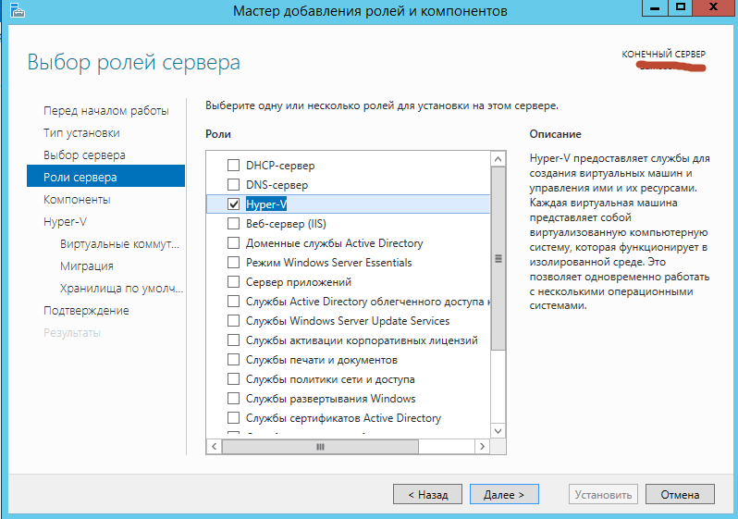This screenshot has height=519, width=738.
Task: Enable Службы развертывания Windows checkbox
Action: [x=233, y=399]
